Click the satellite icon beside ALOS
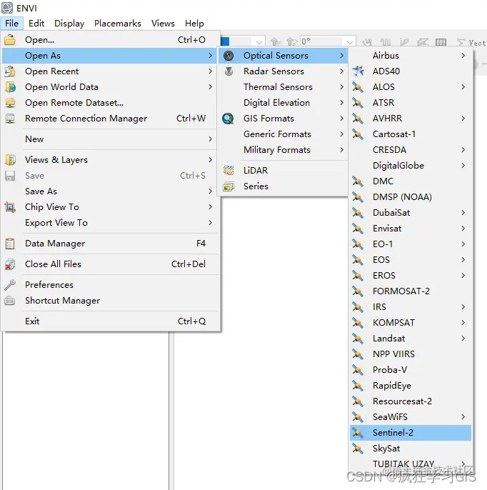487x490 pixels. point(358,87)
